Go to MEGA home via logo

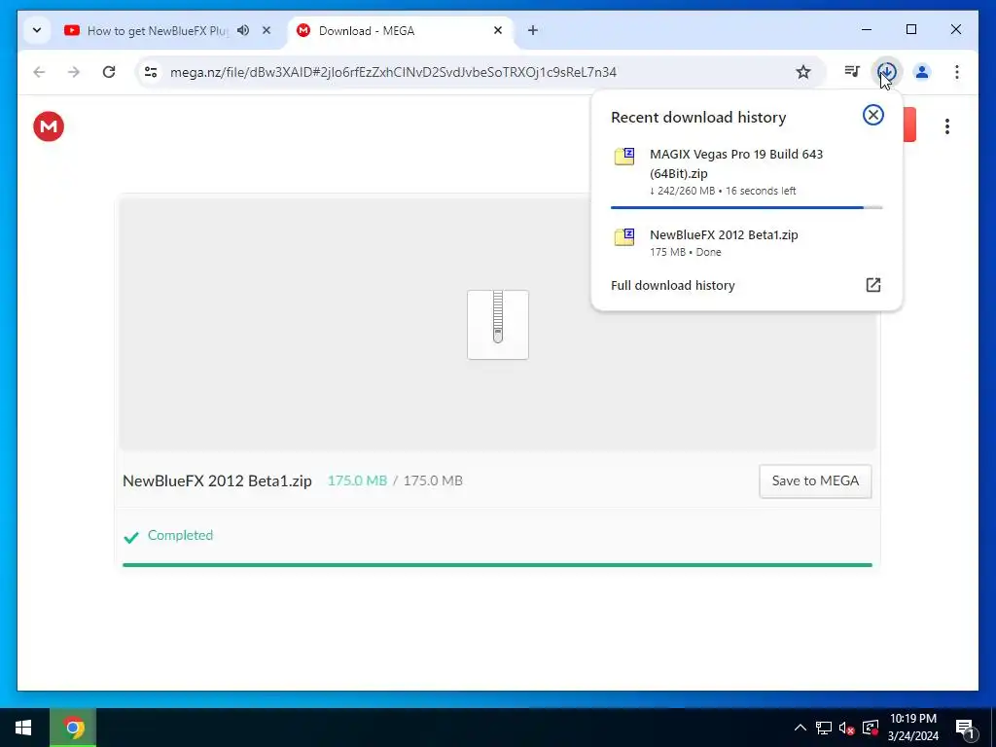click(49, 126)
